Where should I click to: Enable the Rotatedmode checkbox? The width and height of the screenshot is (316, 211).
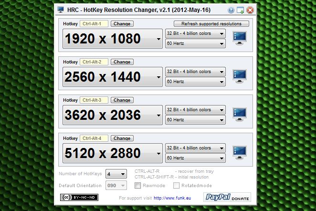(177, 185)
